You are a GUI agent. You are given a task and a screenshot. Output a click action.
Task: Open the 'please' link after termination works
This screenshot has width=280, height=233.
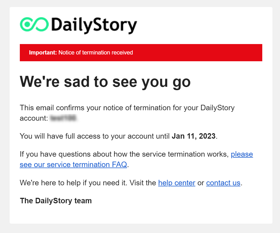(242, 154)
